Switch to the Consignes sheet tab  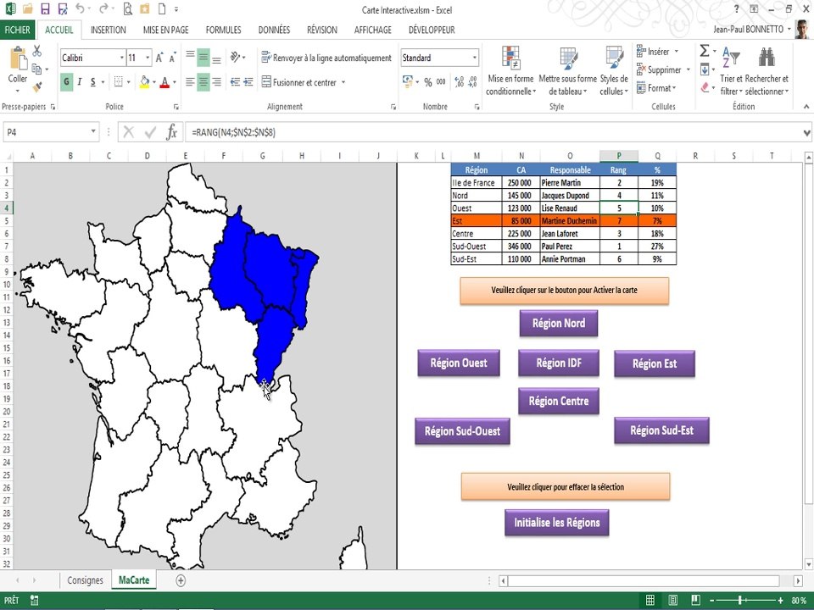85,580
